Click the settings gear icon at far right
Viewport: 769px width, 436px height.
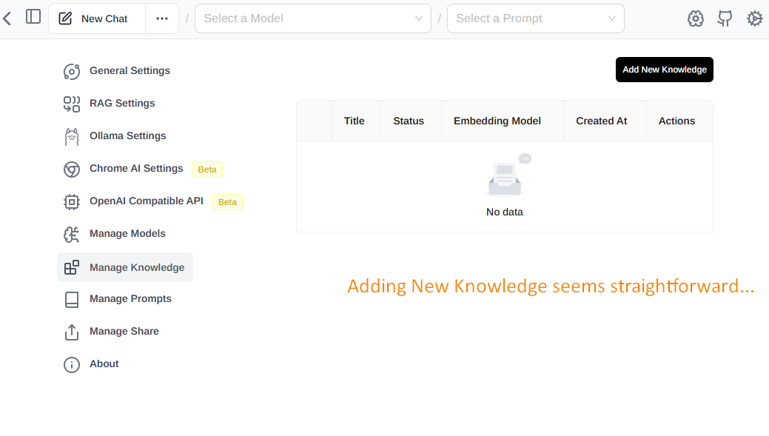click(754, 19)
